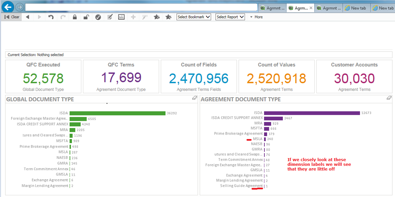Screen dimensions: 395x197
Task: Clear selections in the Global Document Type chart
Action: click(194, 98)
